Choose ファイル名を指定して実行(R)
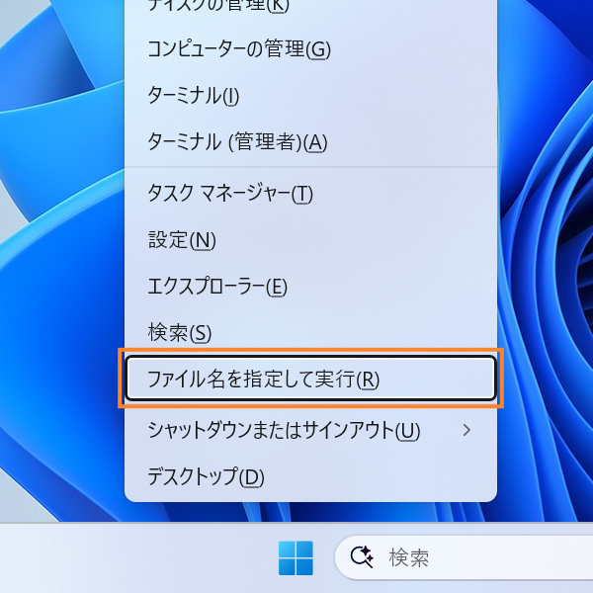Viewport: 593px width, 593px height. click(310, 379)
